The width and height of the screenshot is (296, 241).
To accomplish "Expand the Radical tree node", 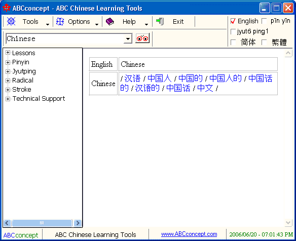I will coord(8,81).
